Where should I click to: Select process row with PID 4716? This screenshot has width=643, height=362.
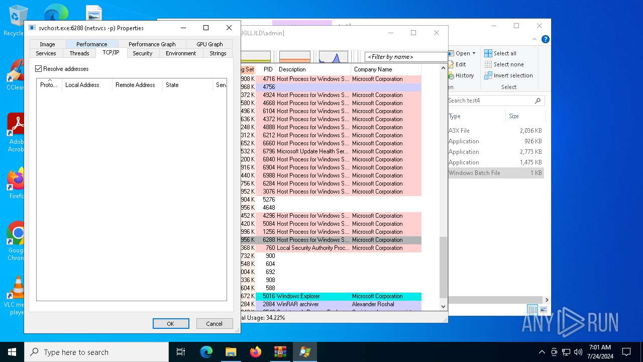[x=331, y=79]
